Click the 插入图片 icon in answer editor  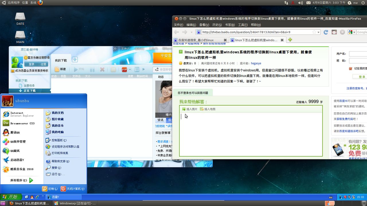click(184, 109)
